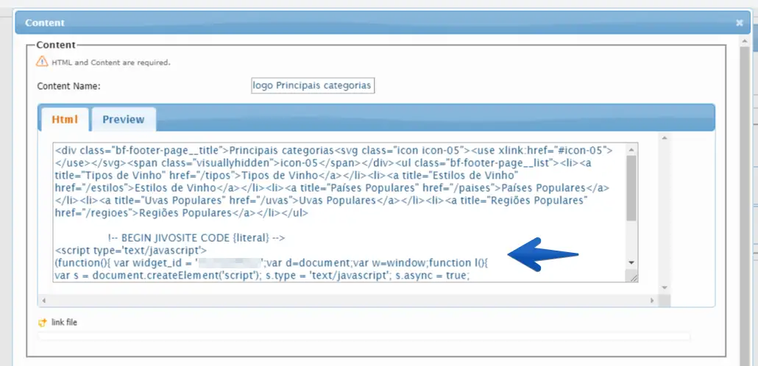Click the 'Content' dialog title text
The image size is (758, 366).
(44, 23)
